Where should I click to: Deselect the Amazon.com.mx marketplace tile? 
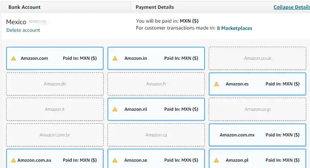point(257,135)
